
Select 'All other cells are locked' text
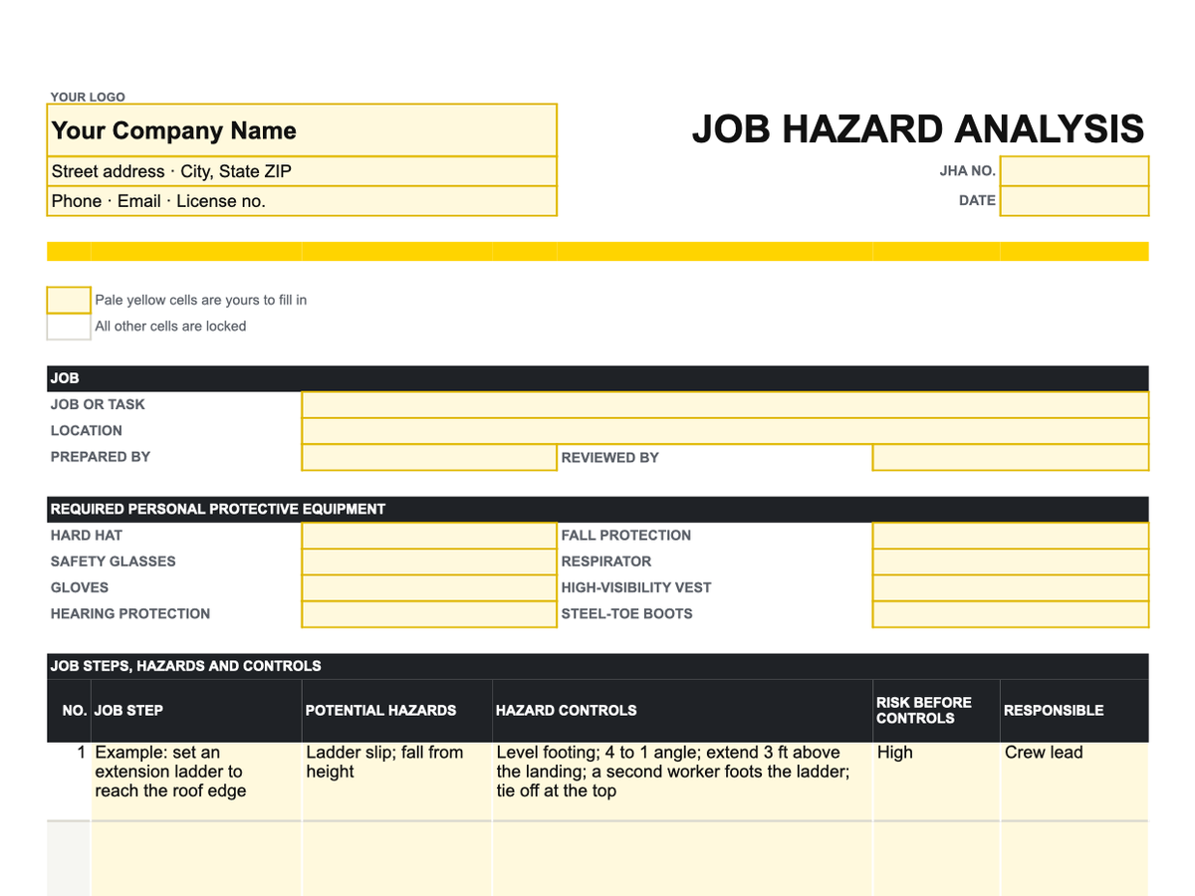170,326
